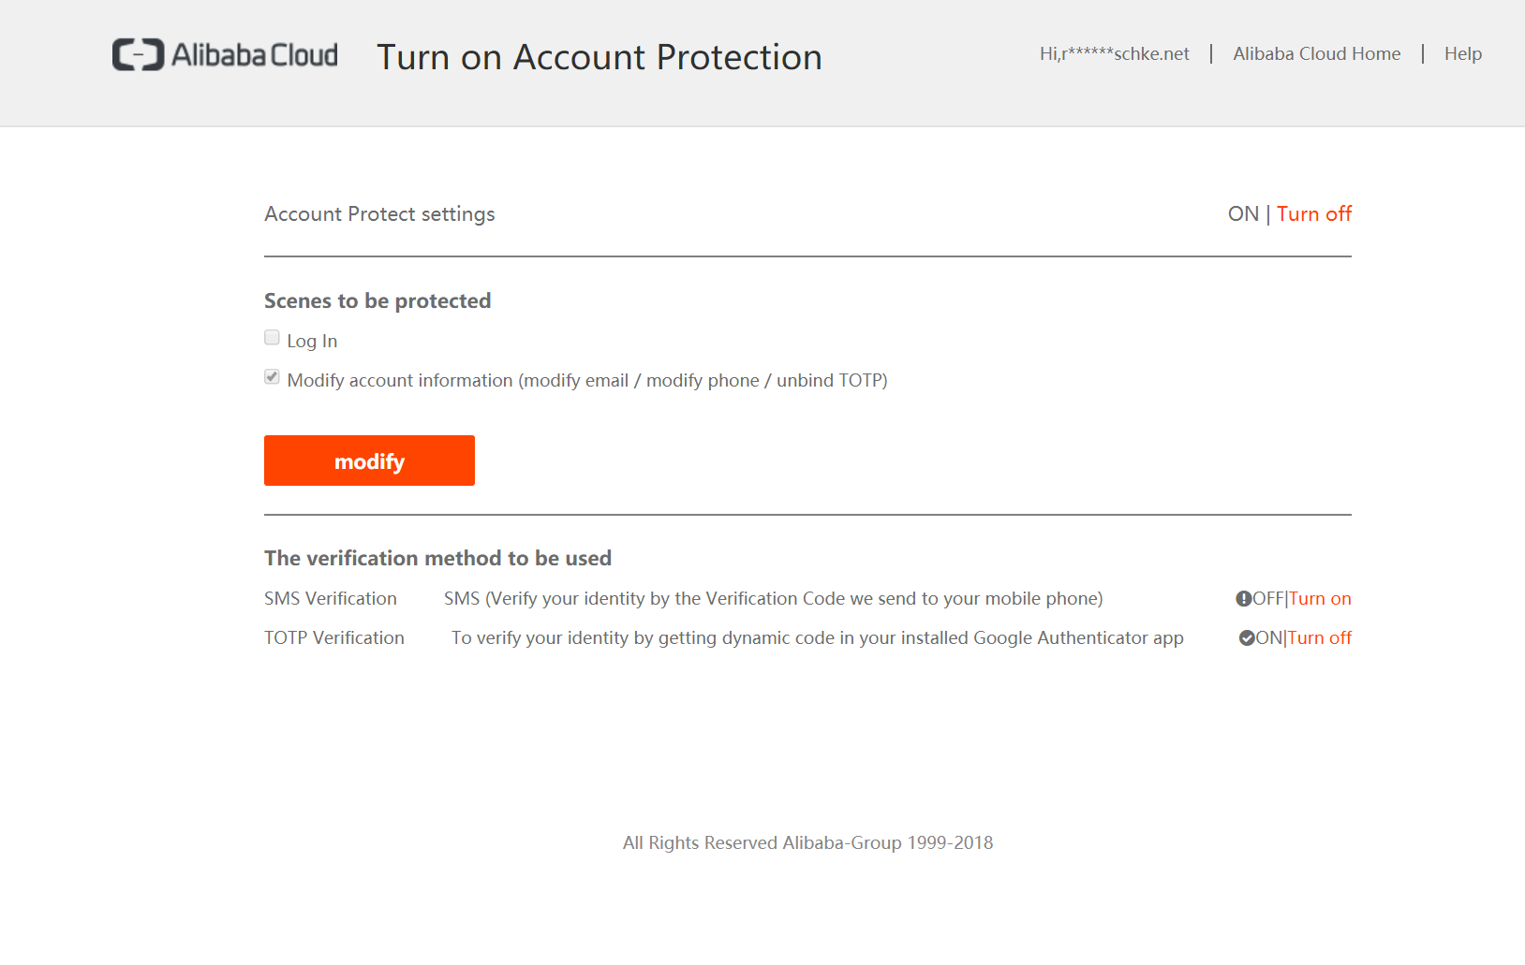Click the TOTP Verification label
1525x965 pixels.
(334, 637)
